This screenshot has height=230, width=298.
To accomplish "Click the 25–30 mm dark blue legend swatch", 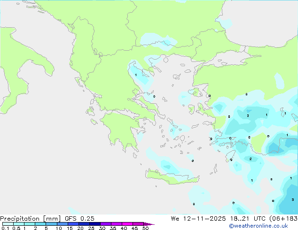I will [95, 224].
